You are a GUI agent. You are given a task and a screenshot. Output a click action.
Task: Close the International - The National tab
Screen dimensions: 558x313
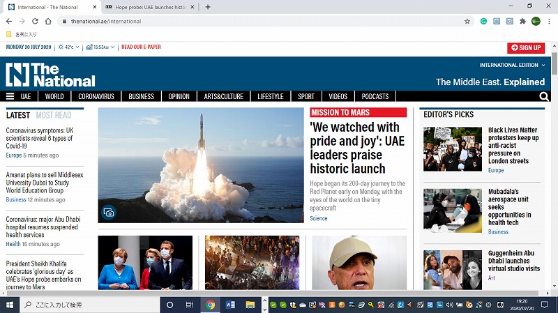(94, 7)
